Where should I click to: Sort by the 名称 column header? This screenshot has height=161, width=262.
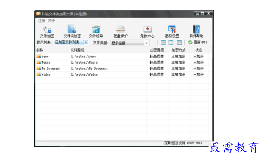point(53,50)
